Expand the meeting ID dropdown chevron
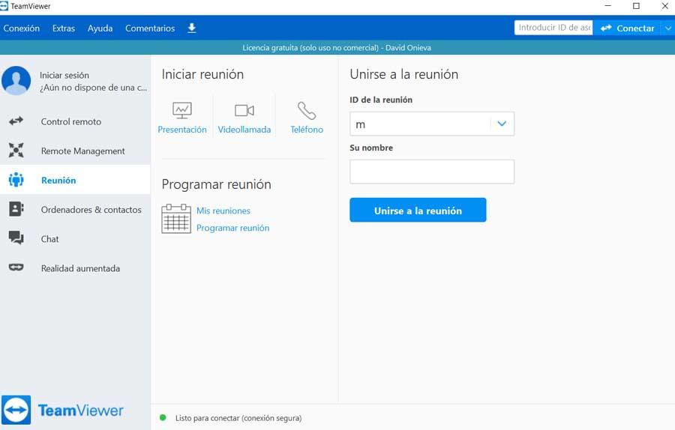This screenshot has width=675, height=430. point(502,124)
